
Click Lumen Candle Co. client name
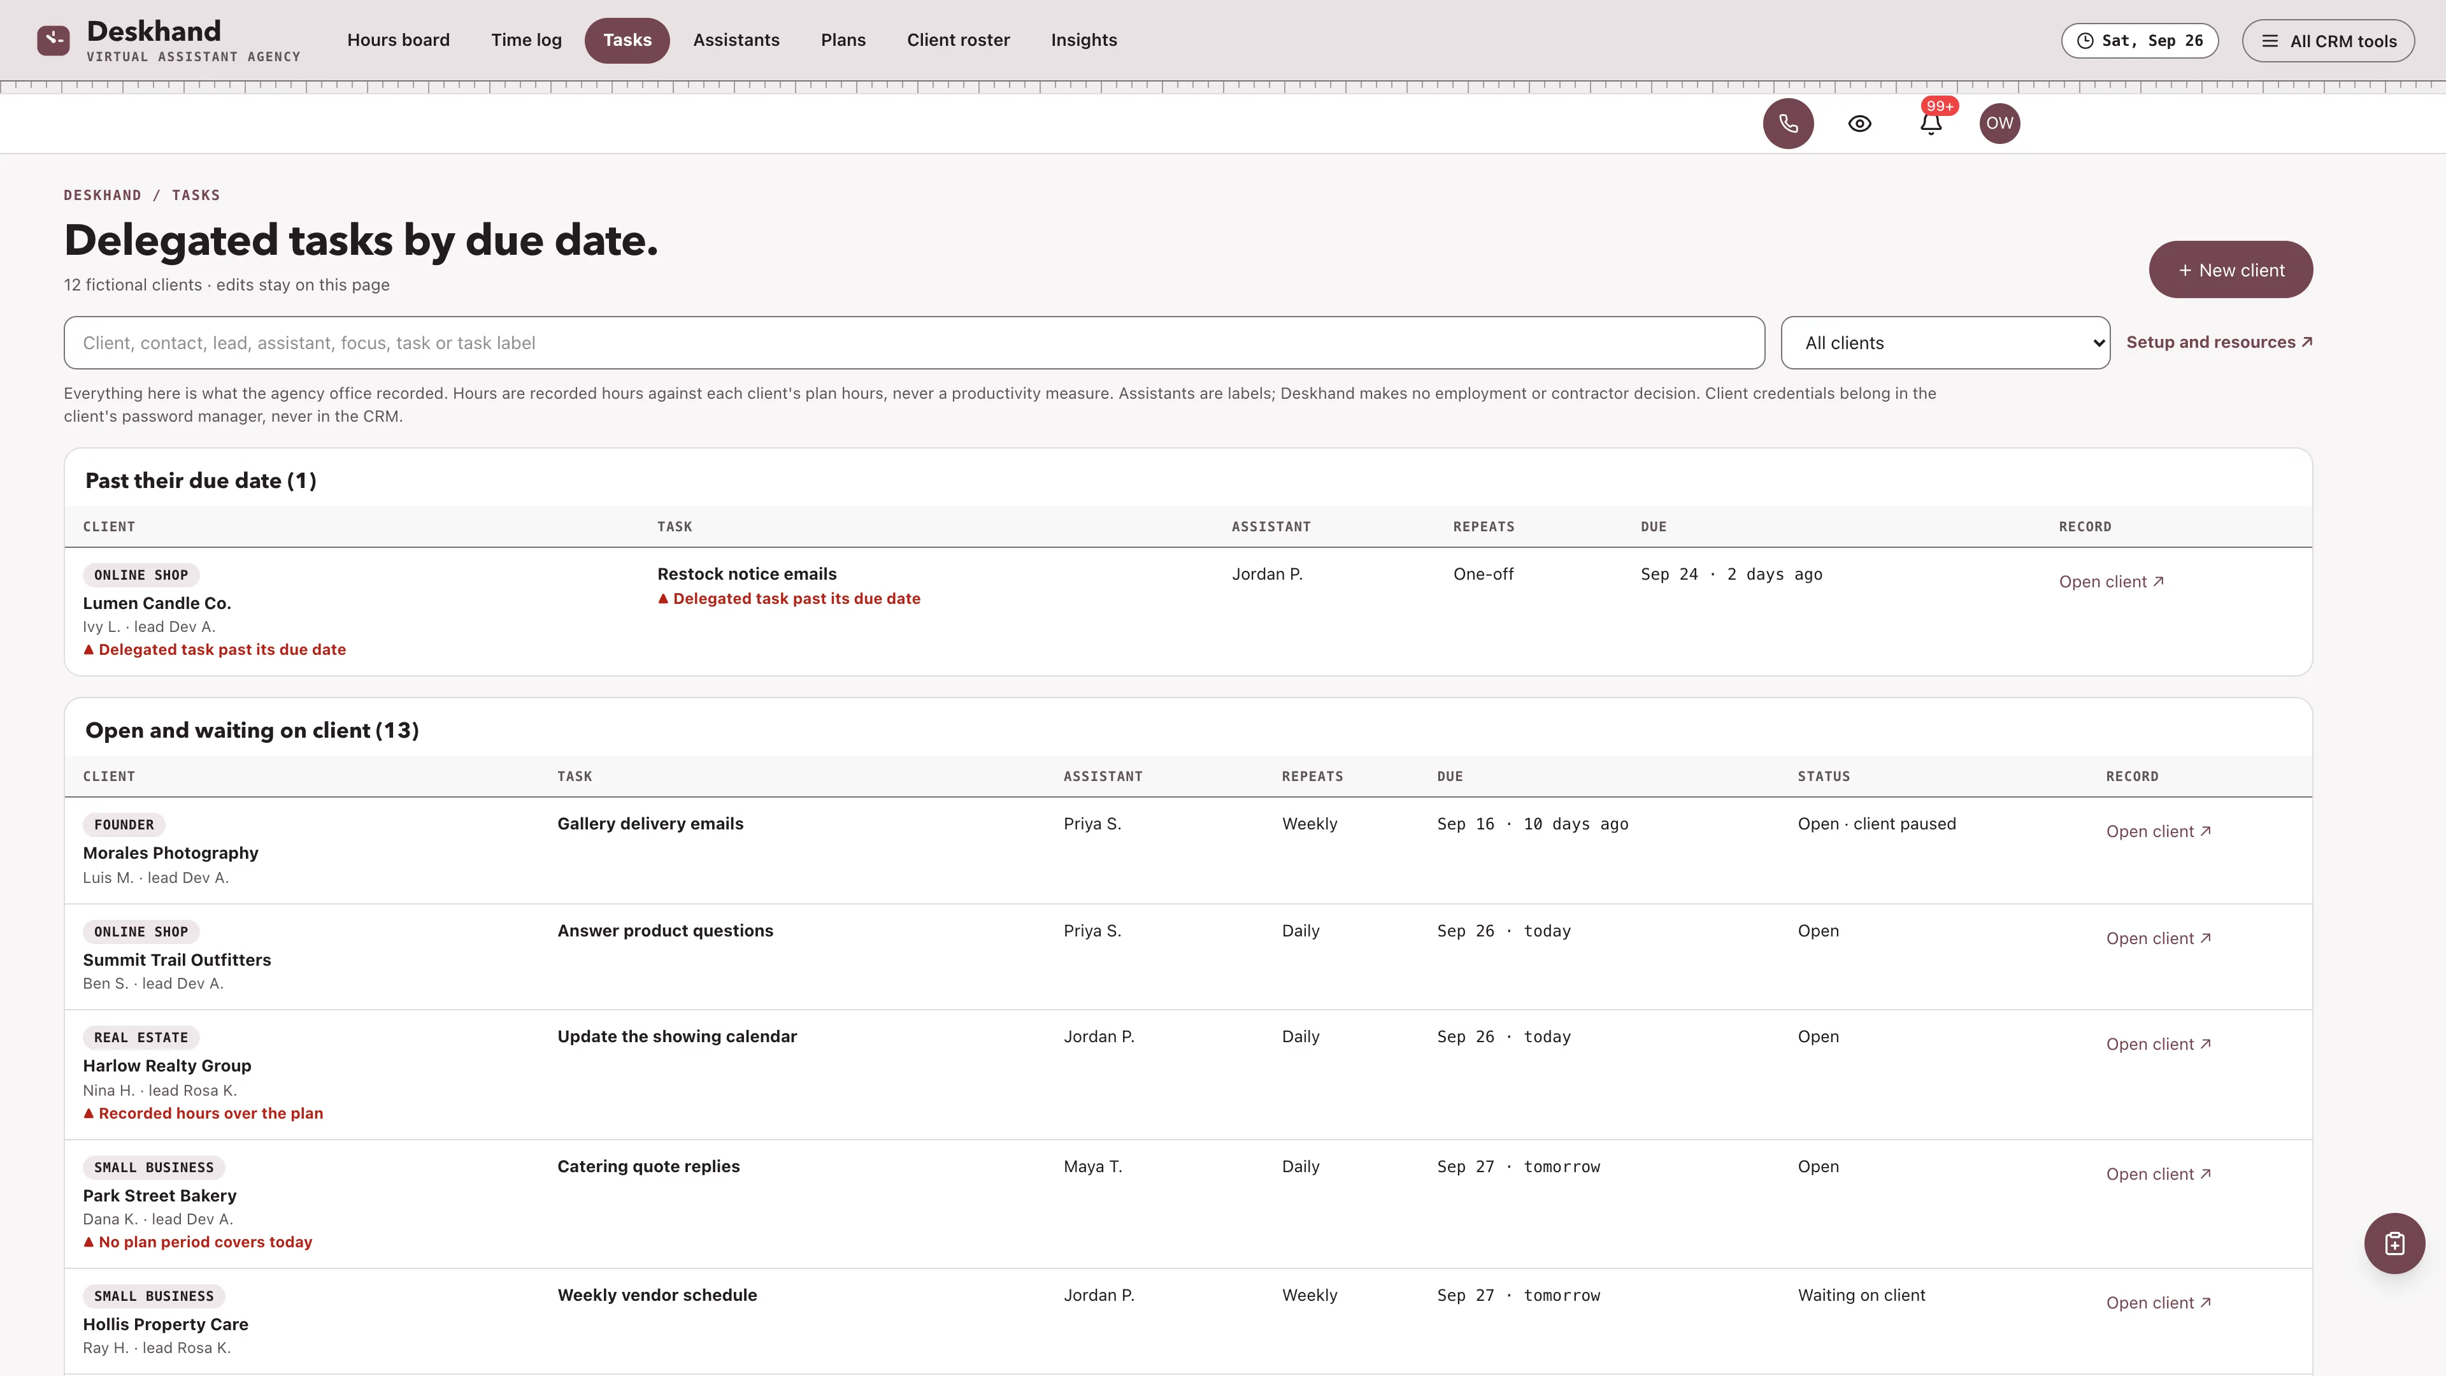point(157,603)
